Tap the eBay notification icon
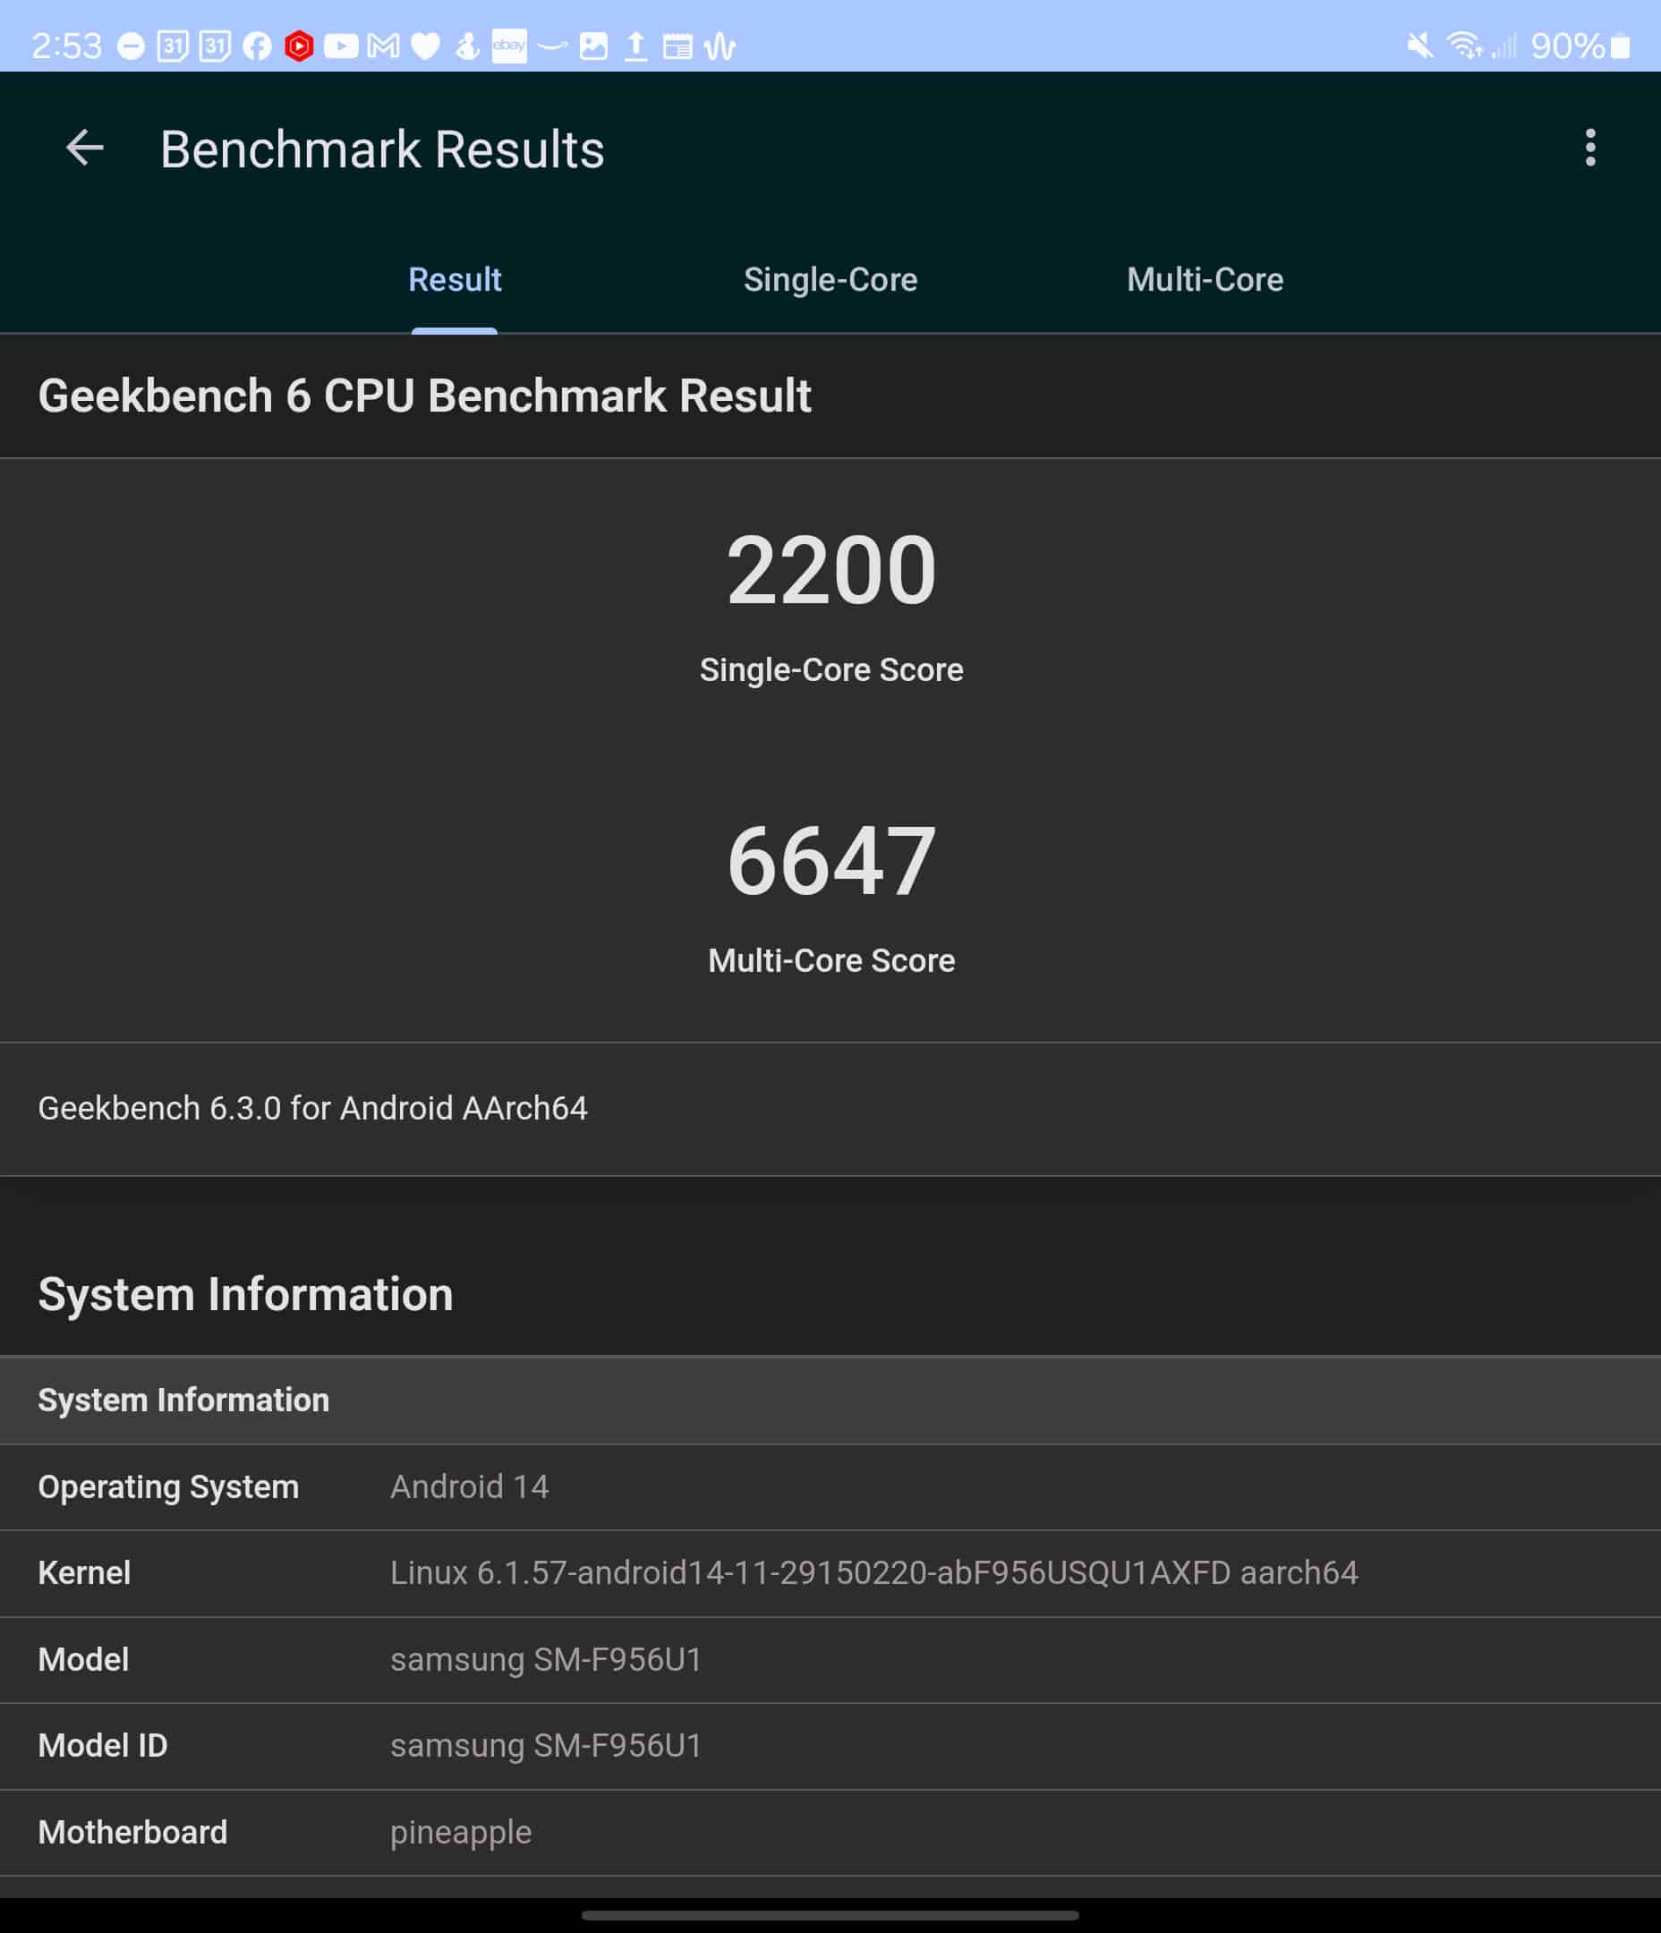 508,46
